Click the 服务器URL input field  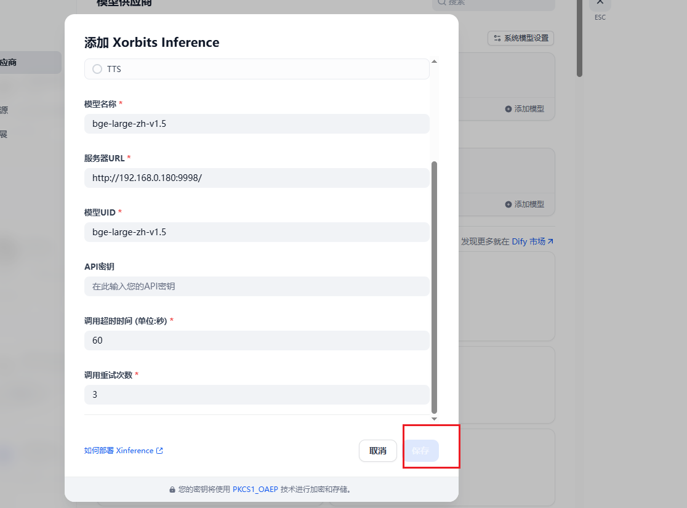(x=257, y=178)
